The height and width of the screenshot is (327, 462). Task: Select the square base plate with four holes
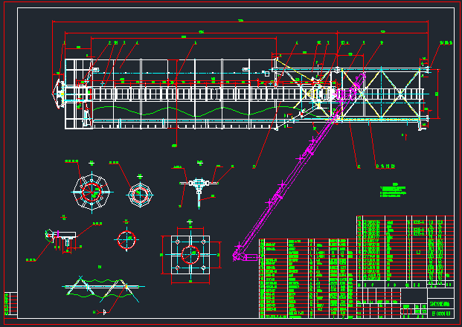[x=190, y=255]
